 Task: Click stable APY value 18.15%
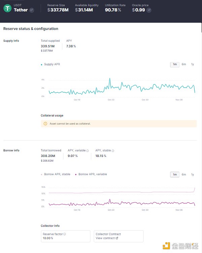(101, 156)
